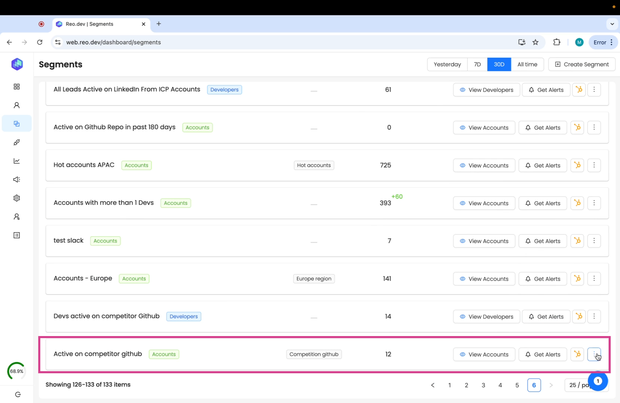Click the Reo.dev logo in sidebar
The height and width of the screenshot is (403, 620).
pyautogui.click(x=17, y=64)
